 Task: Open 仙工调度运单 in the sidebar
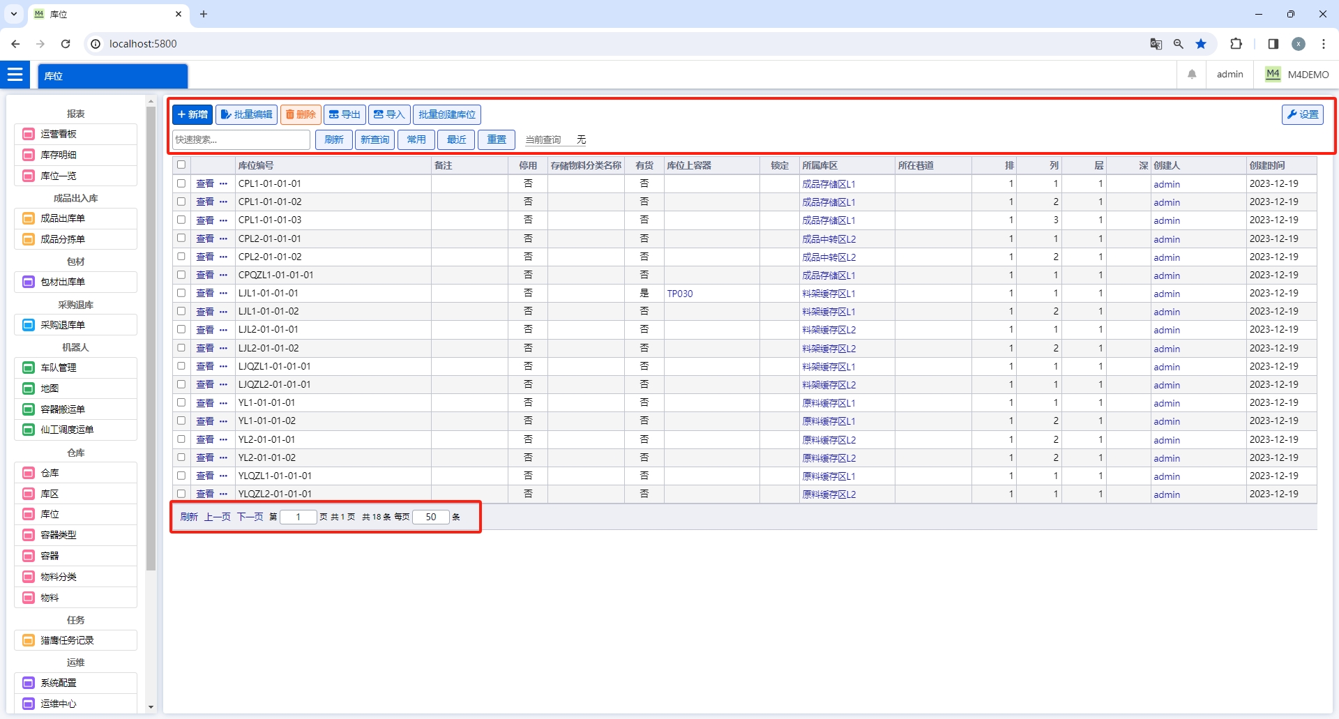pos(75,430)
